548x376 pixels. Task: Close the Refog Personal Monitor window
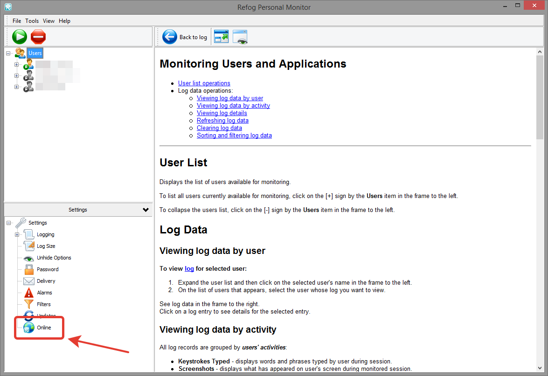click(x=534, y=5)
